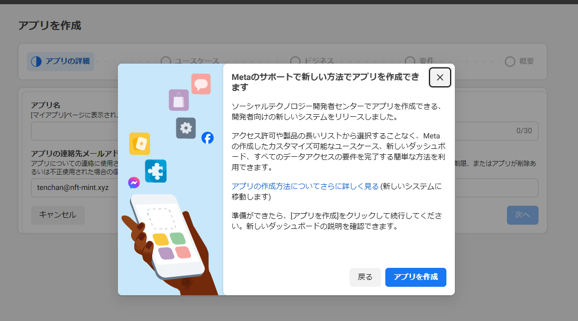Viewport: 578px width, 321px height.
Task: Select the 概要 step circle
Action: click(510, 62)
